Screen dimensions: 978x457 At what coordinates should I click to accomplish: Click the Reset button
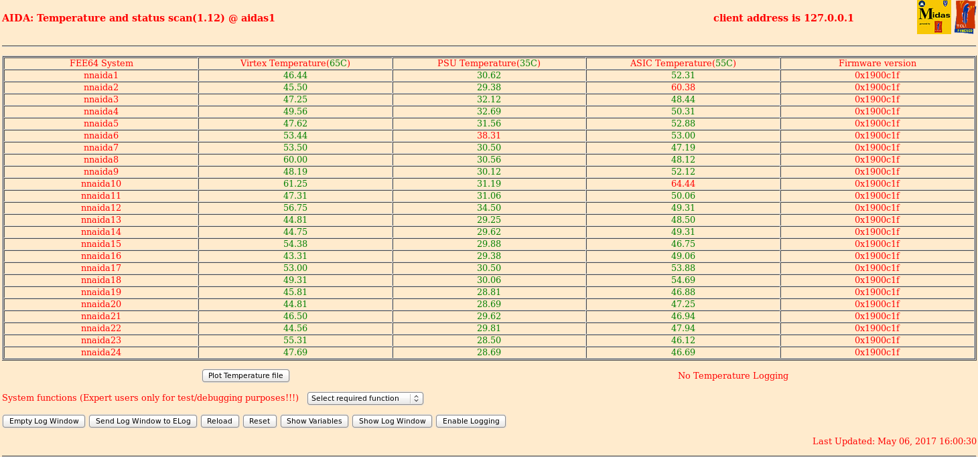259,421
